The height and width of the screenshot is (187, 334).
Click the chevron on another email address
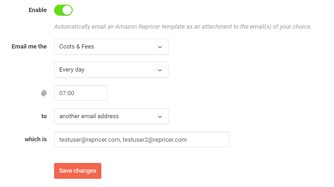pyautogui.click(x=160, y=116)
